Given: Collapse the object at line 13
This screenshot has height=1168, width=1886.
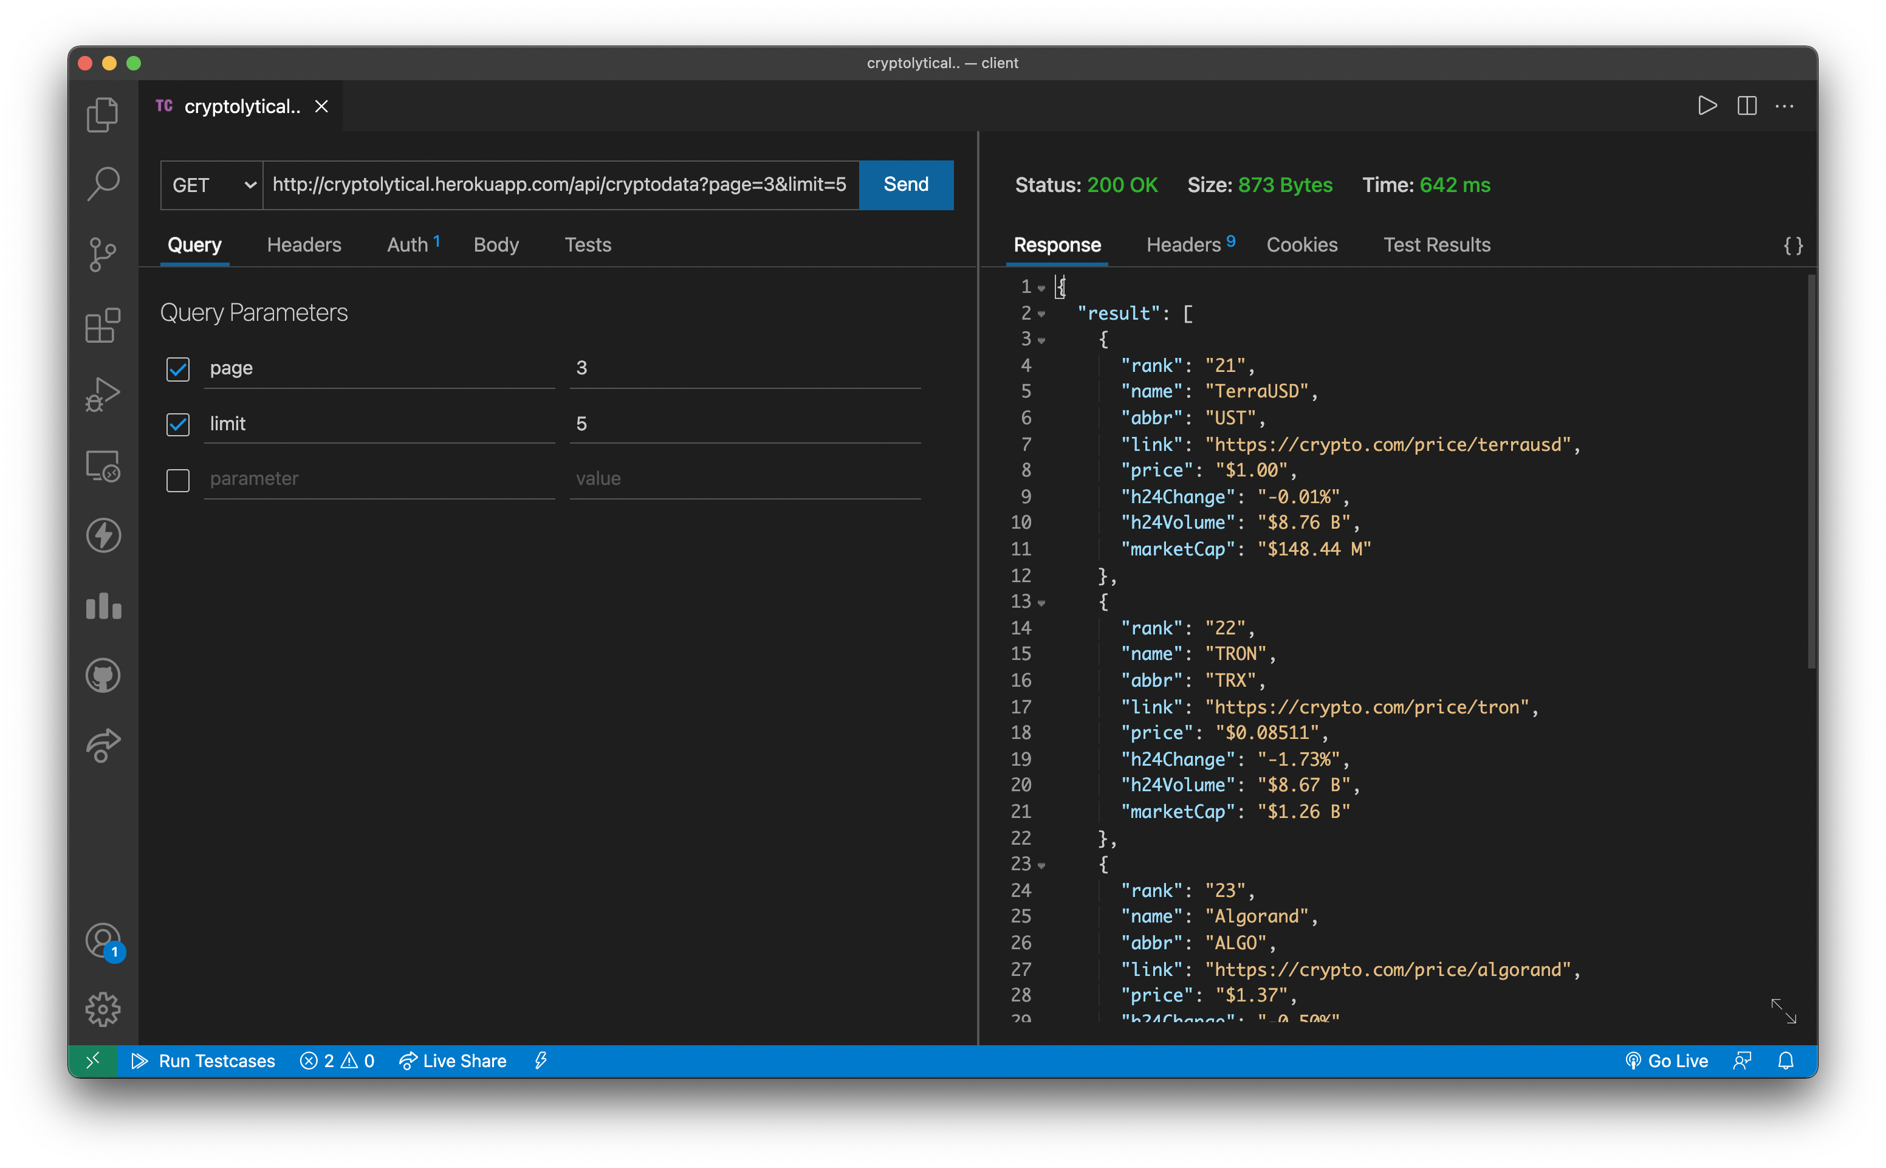Looking at the screenshot, I should (x=1042, y=603).
